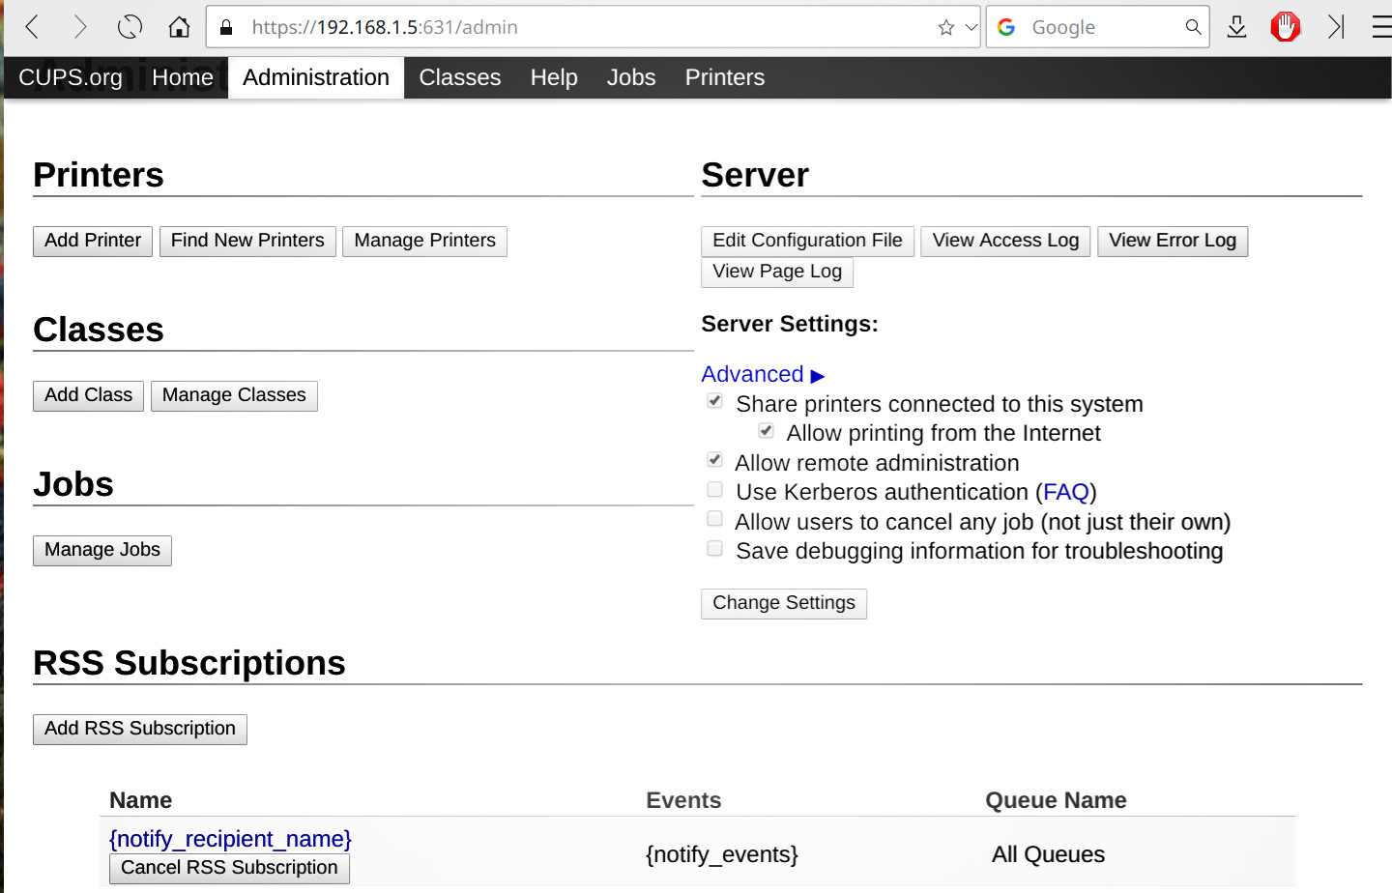Screen dimensions: 1392x893
Task: Open the hamburger browser menu
Action: [x=1382, y=27]
